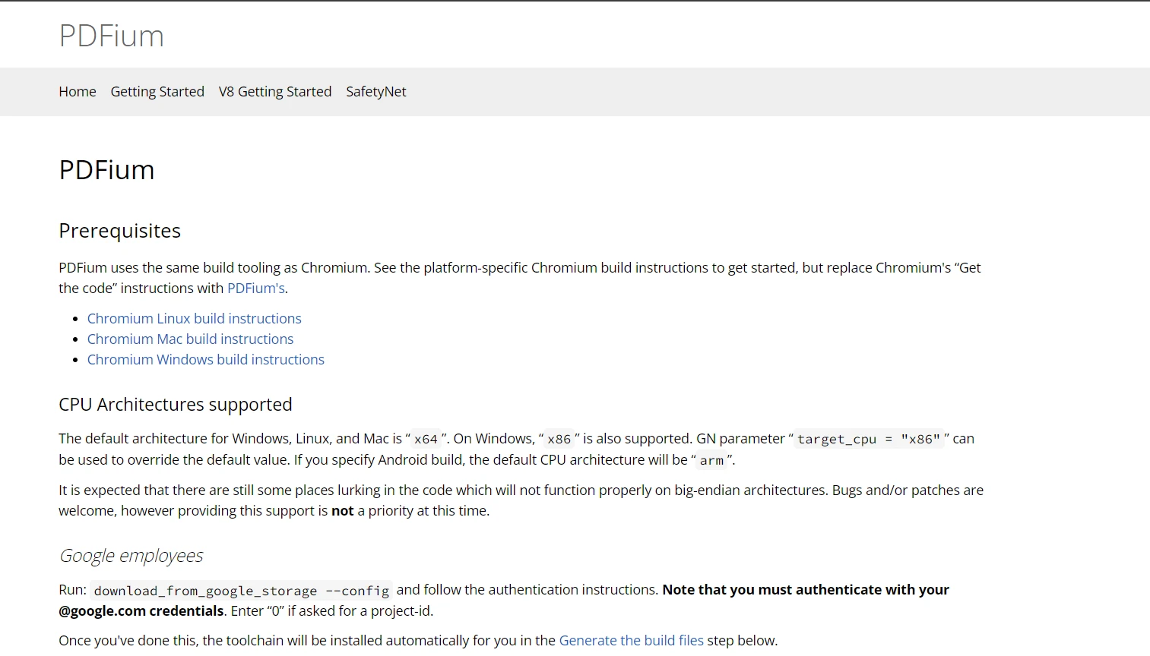
Task: Click the Google employees heading
Action: click(x=131, y=556)
